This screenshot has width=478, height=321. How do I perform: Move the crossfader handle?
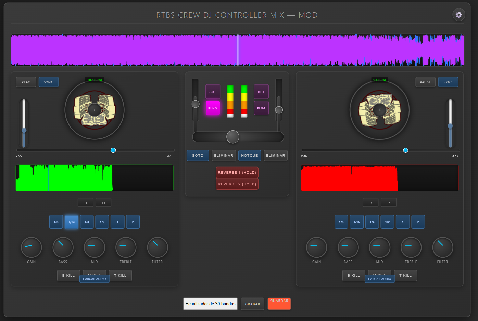point(232,137)
